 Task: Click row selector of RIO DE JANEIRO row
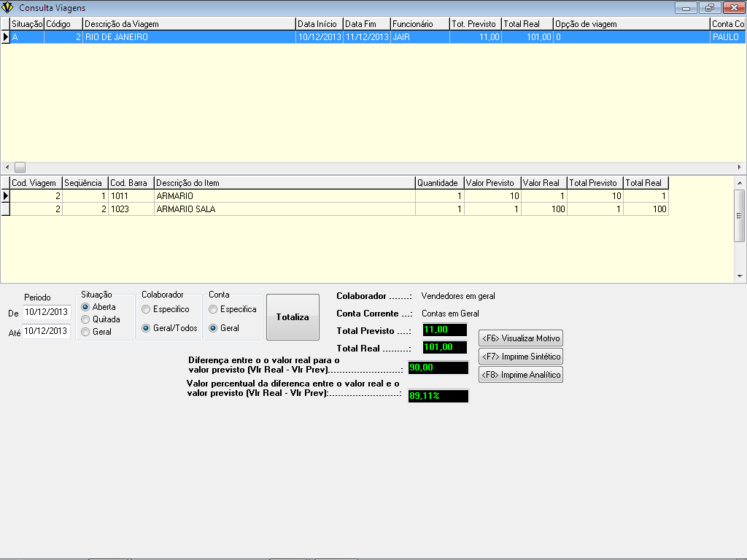[5, 37]
